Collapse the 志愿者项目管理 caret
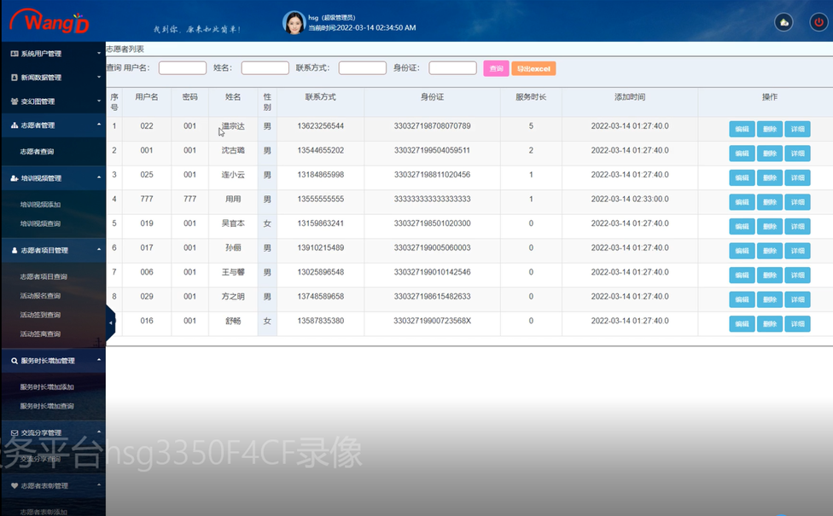 pyautogui.click(x=99, y=250)
